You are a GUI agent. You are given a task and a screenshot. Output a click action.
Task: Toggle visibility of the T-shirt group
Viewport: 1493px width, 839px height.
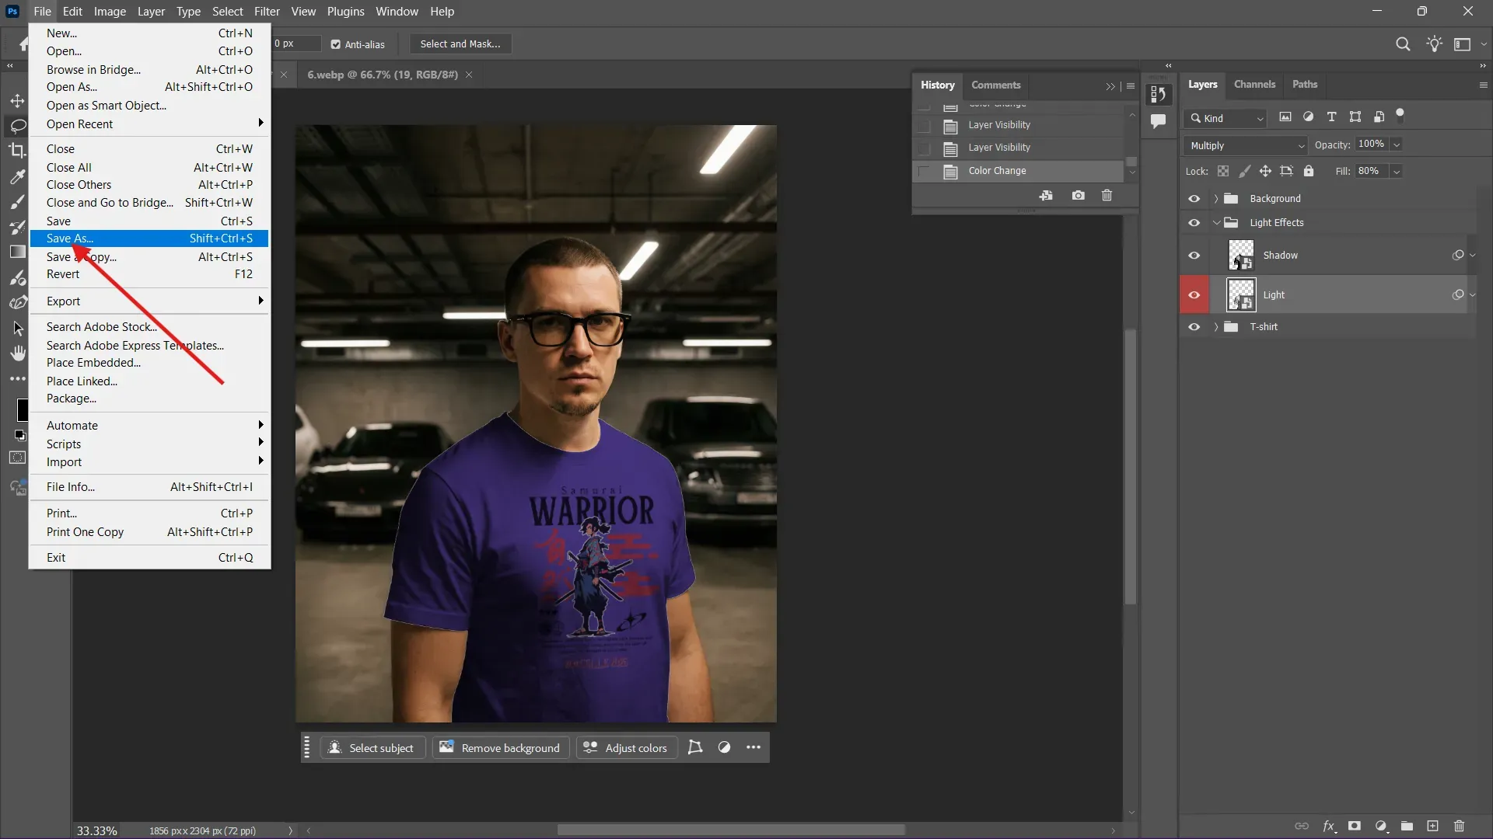coord(1194,327)
